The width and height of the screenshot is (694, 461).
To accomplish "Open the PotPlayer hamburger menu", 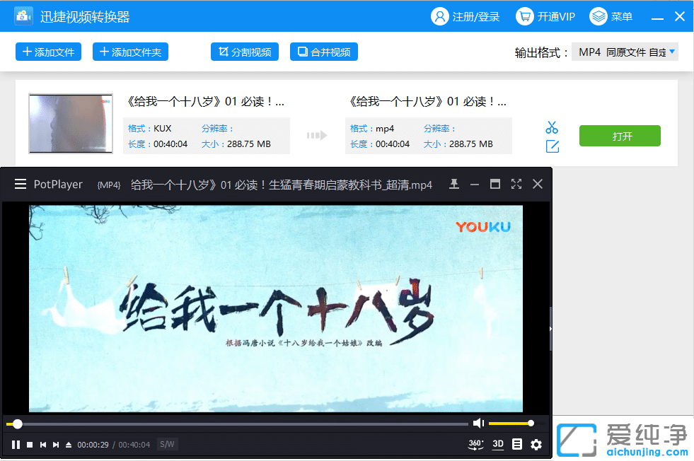I will (x=21, y=184).
